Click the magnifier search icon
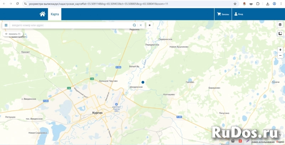The image size is (285, 145). [x=134, y=25]
